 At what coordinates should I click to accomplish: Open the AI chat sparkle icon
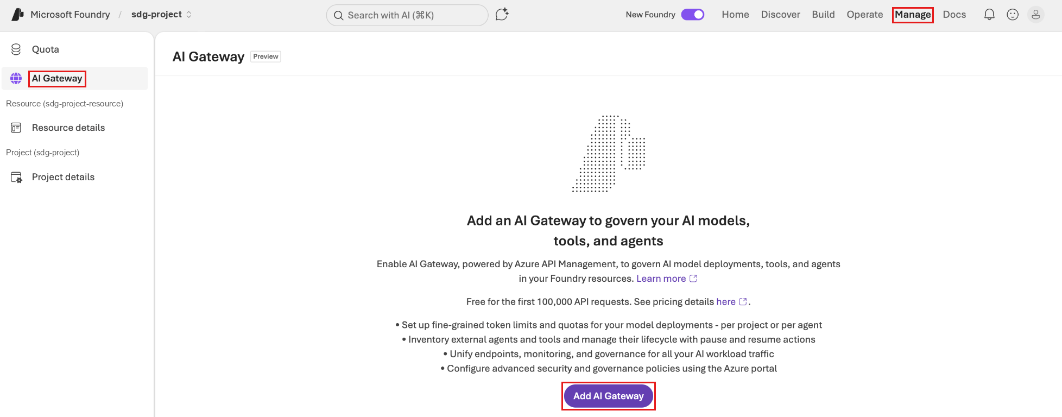tap(502, 15)
